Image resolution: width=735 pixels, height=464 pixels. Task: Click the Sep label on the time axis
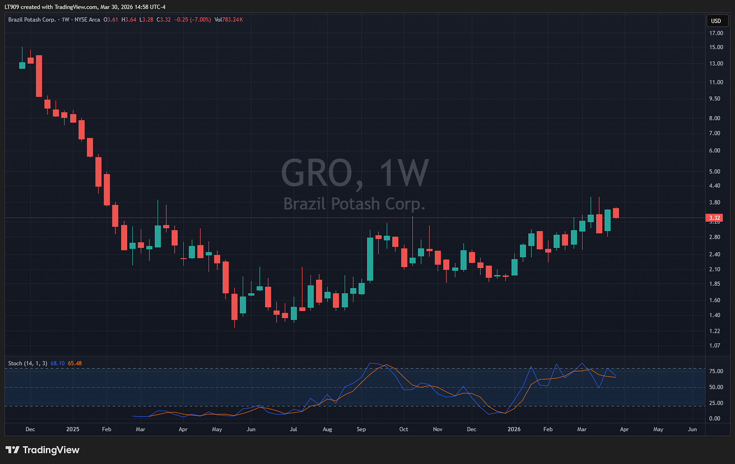(361, 430)
